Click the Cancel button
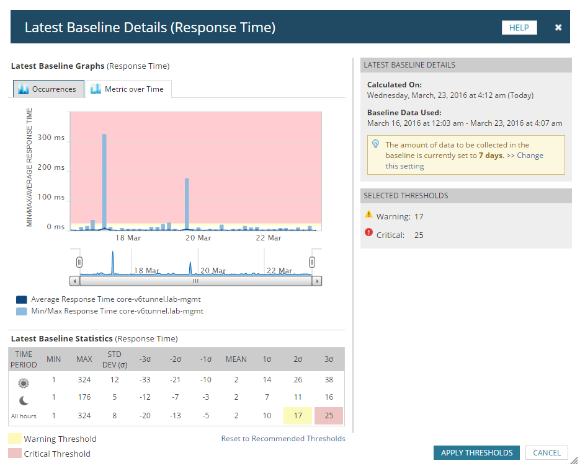The height and width of the screenshot is (466, 580). coord(547,453)
